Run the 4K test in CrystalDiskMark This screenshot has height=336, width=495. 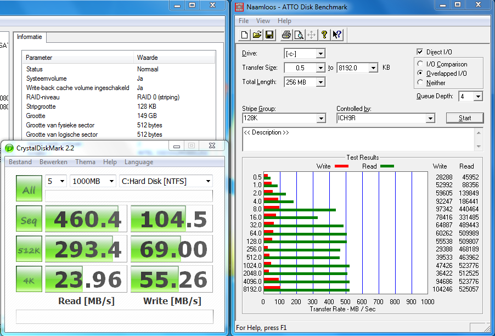pos(29,279)
